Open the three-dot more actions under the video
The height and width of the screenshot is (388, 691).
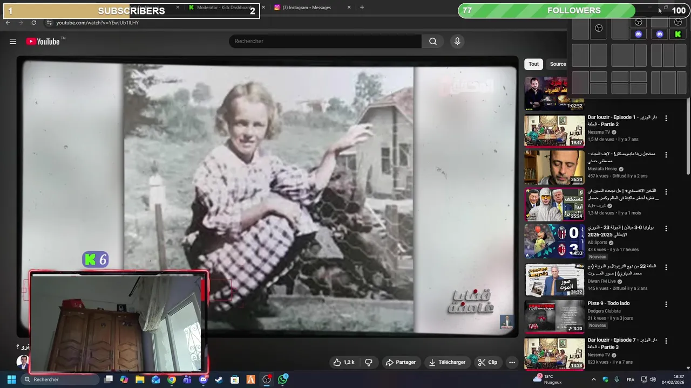click(x=512, y=363)
